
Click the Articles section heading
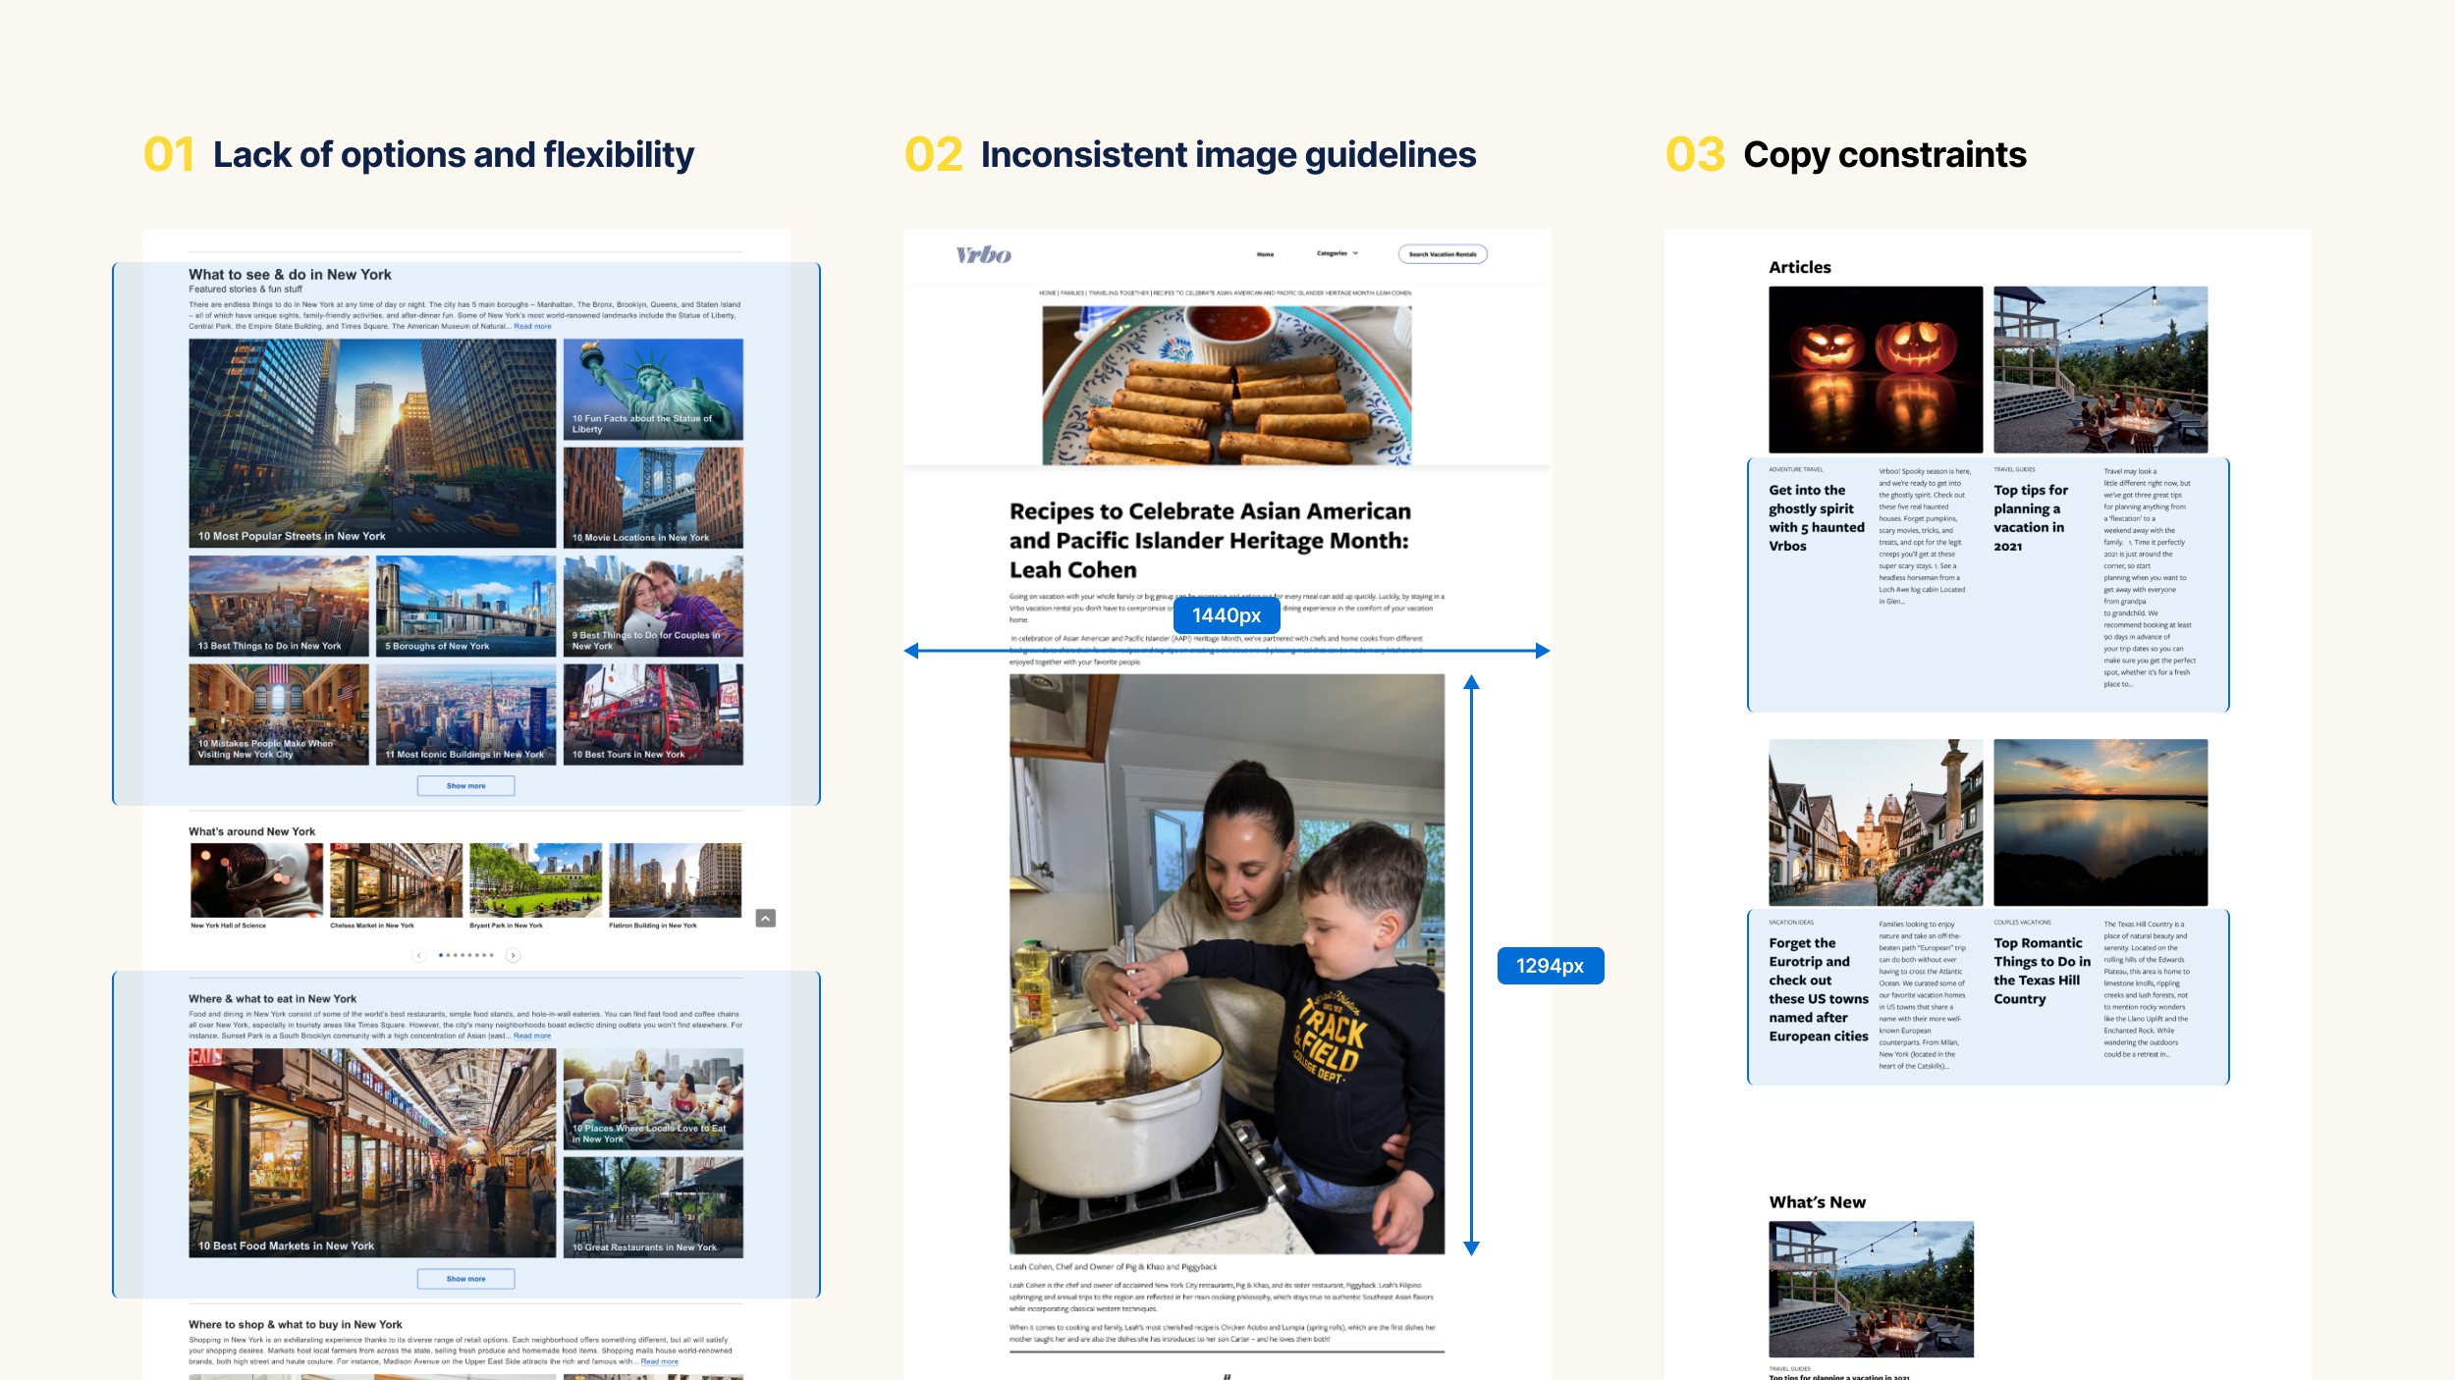[1800, 267]
